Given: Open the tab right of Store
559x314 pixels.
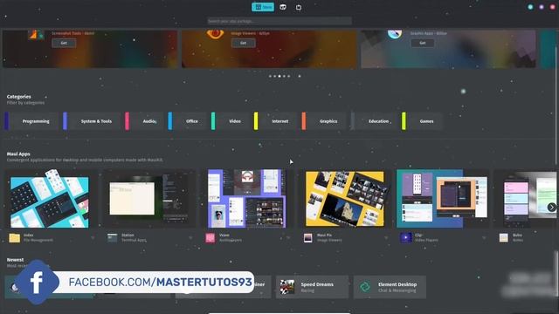Looking at the screenshot, I should [x=283, y=7].
